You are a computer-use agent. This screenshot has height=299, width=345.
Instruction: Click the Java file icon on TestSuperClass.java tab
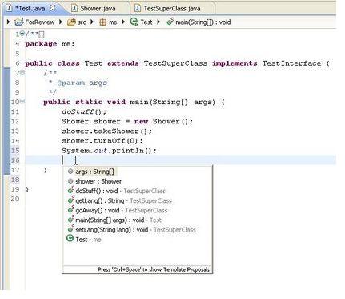click(x=138, y=8)
